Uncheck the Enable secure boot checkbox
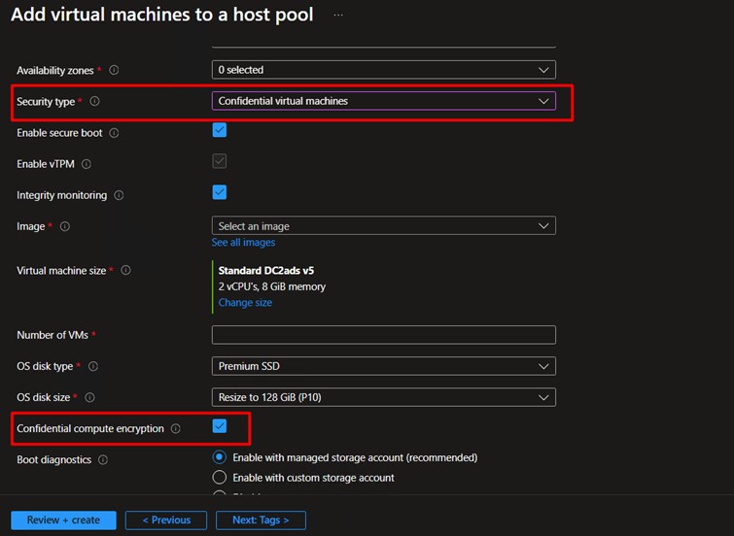 [x=220, y=131]
